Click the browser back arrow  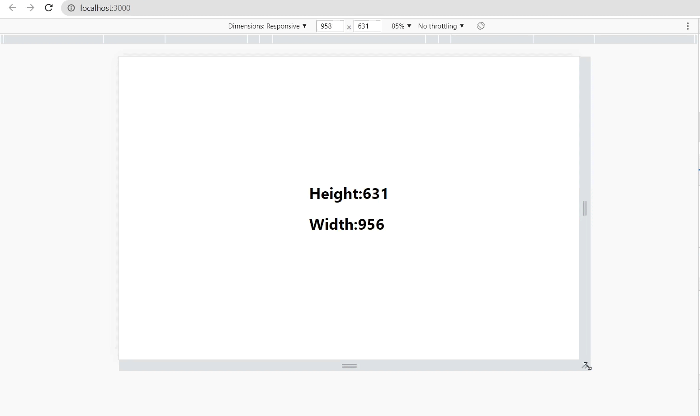[13, 8]
